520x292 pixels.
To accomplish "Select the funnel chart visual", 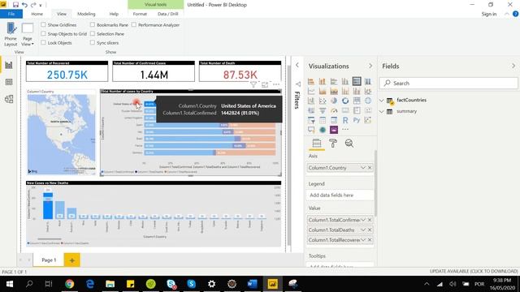I will click(x=323, y=110).
